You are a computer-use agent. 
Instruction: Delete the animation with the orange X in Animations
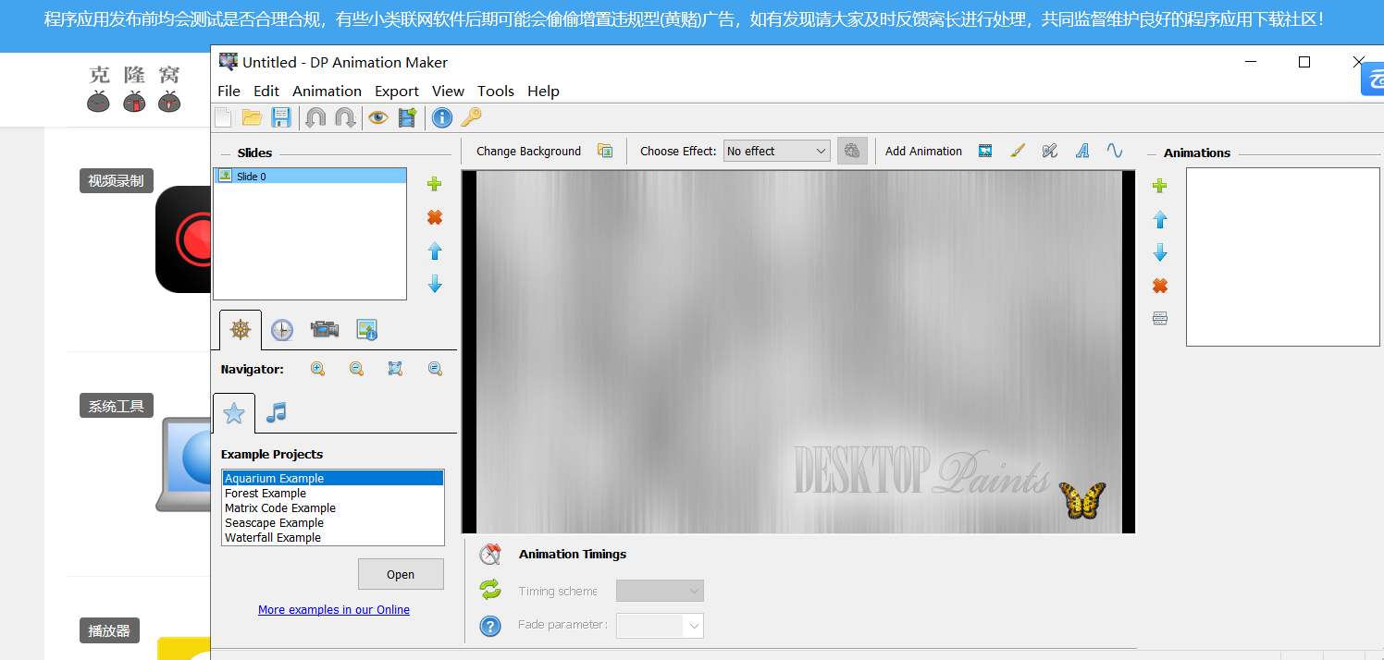point(1160,286)
